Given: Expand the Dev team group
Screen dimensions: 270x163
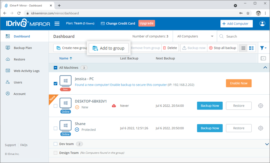Looking at the screenshot, I should [267, 144].
